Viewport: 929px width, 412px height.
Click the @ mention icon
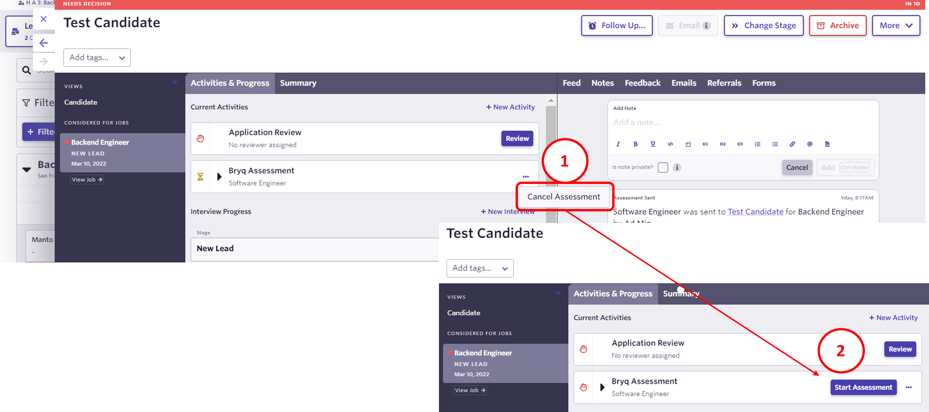[810, 144]
